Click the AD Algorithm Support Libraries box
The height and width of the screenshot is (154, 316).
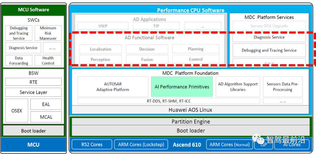tap(238, 87)
